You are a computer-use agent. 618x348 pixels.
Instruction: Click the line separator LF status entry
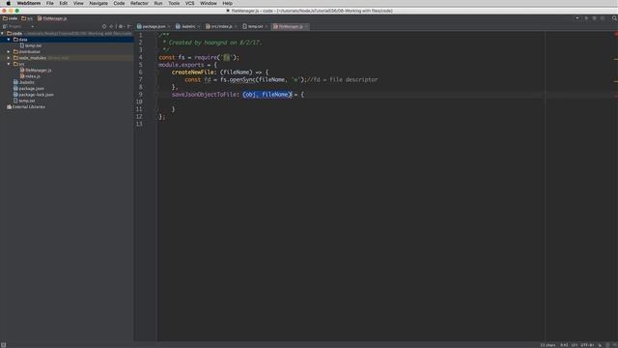[575, 345]
